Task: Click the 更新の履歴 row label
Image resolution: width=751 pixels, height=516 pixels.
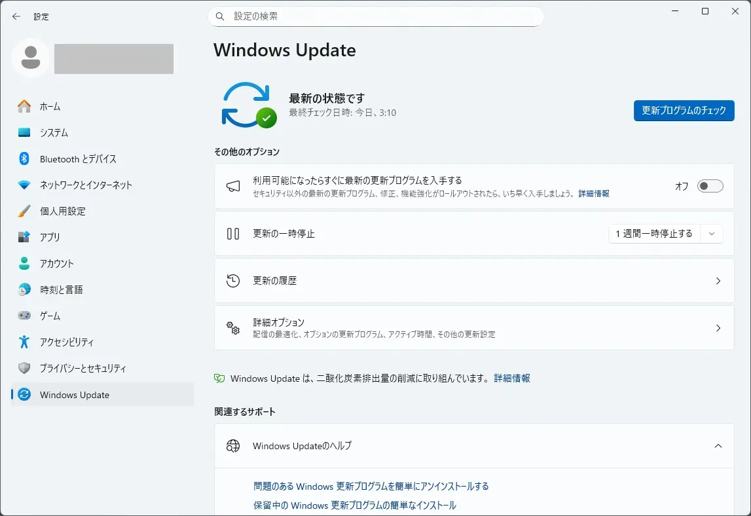Action: 275,281
